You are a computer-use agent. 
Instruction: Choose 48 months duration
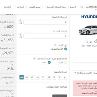click(x=27, y=77)
